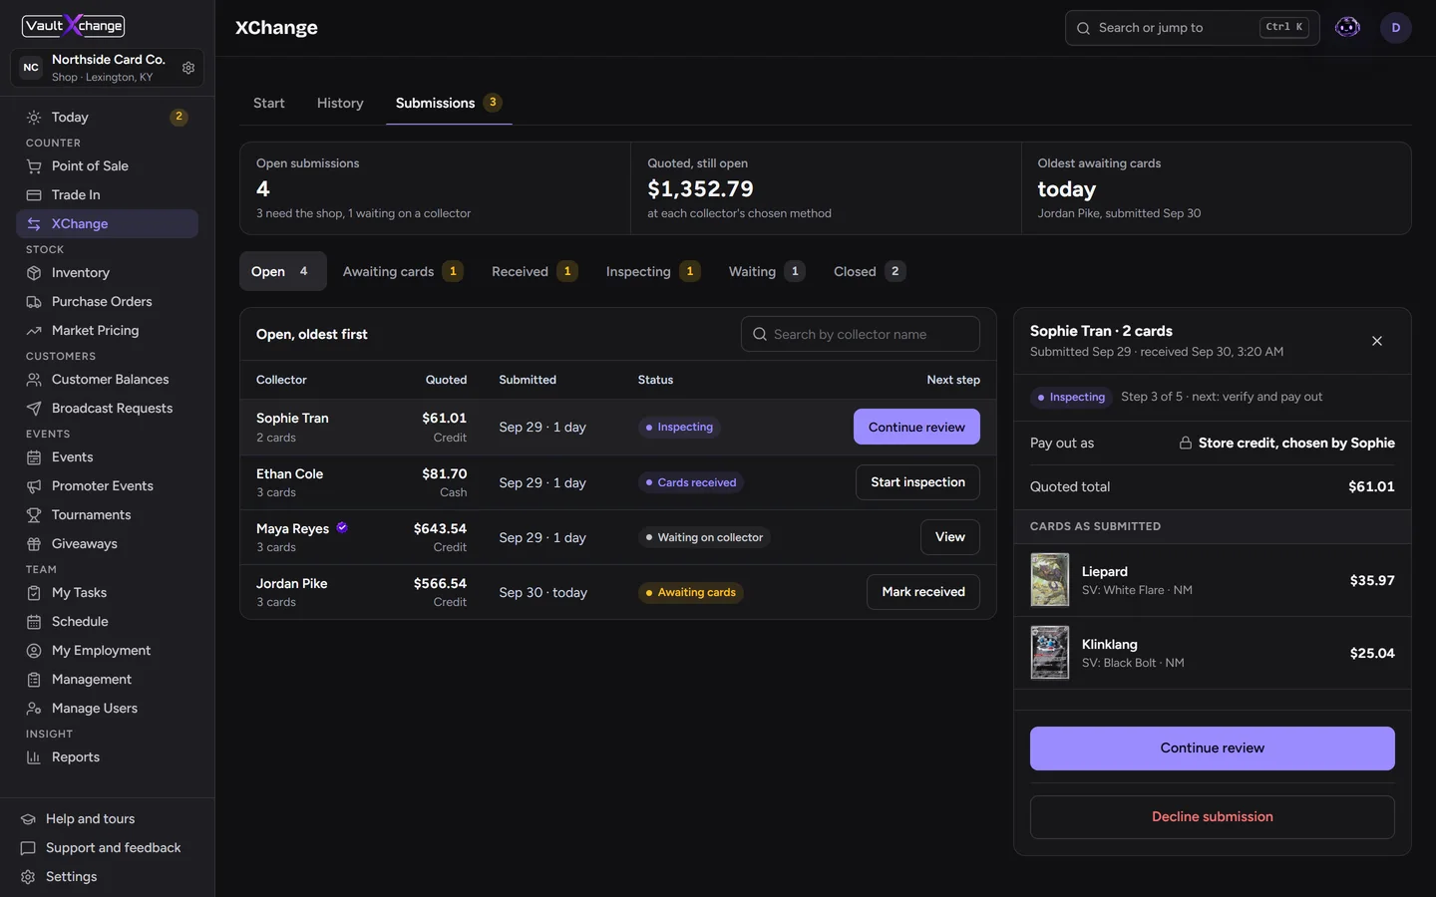
Task: Click the Liepard card thumbnail
Action: [1049, 580]
